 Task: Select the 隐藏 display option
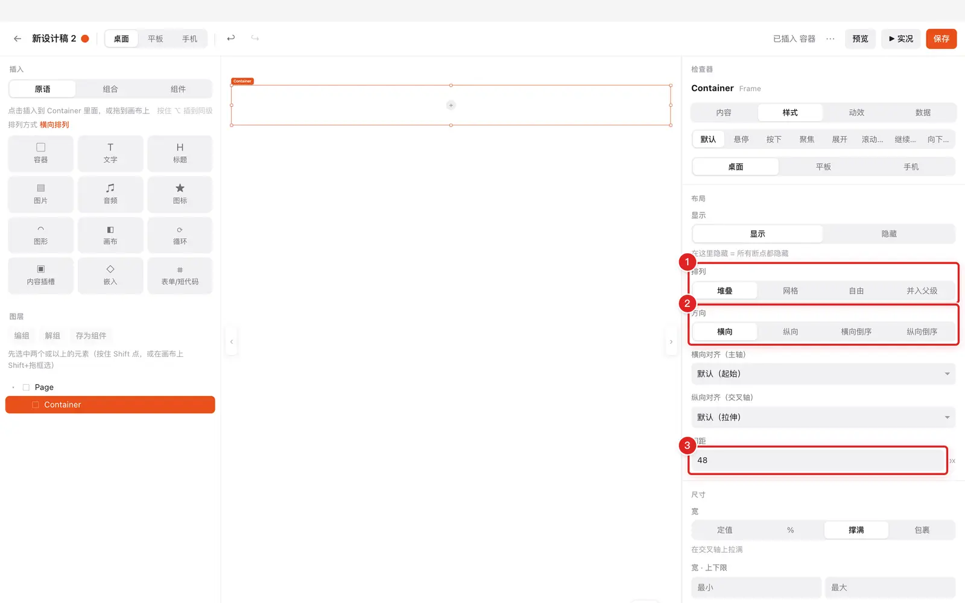coord(889,234)
